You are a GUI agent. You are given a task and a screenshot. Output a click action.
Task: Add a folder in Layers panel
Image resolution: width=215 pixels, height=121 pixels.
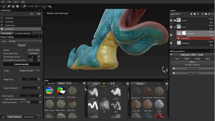point(206,14)
